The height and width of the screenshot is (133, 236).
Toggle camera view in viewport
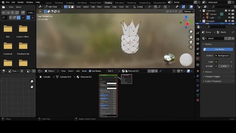[191, 42]
